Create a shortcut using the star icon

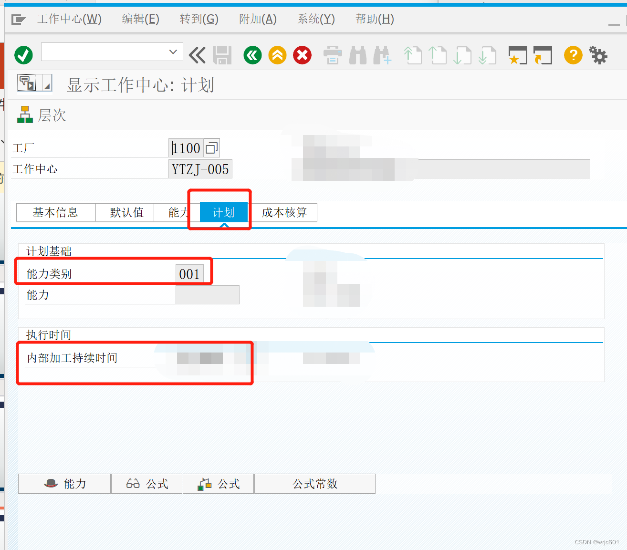518,55
